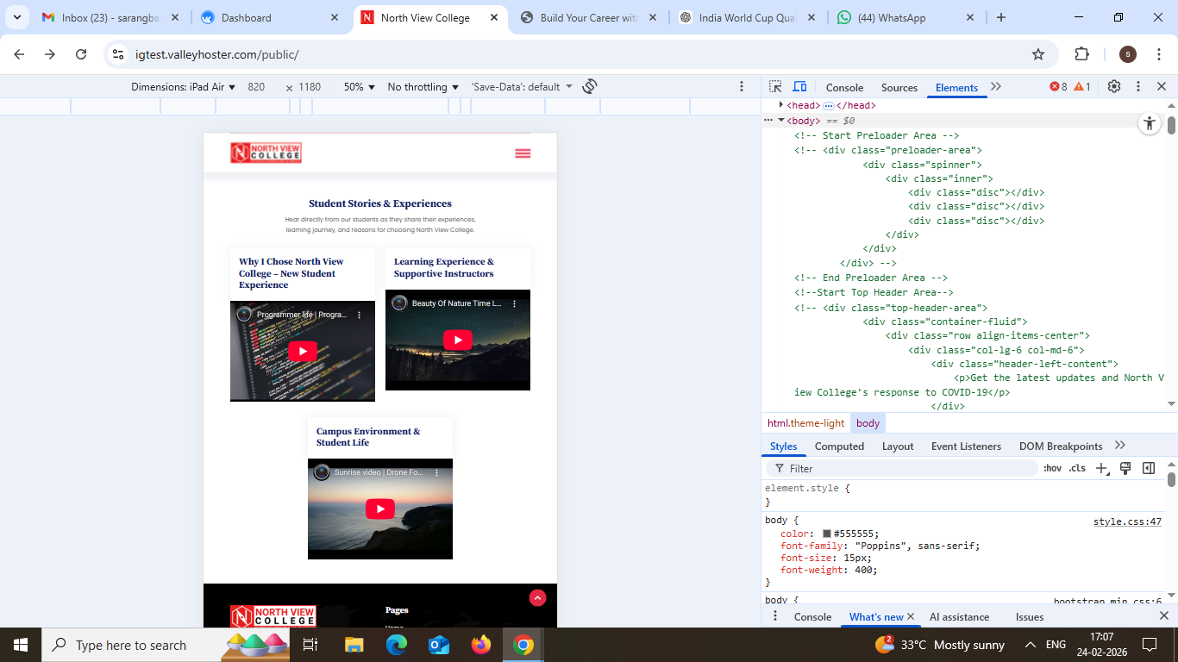Switch to the Sources tab
This screenshot has width=1178, height=662.
(899, 88)
